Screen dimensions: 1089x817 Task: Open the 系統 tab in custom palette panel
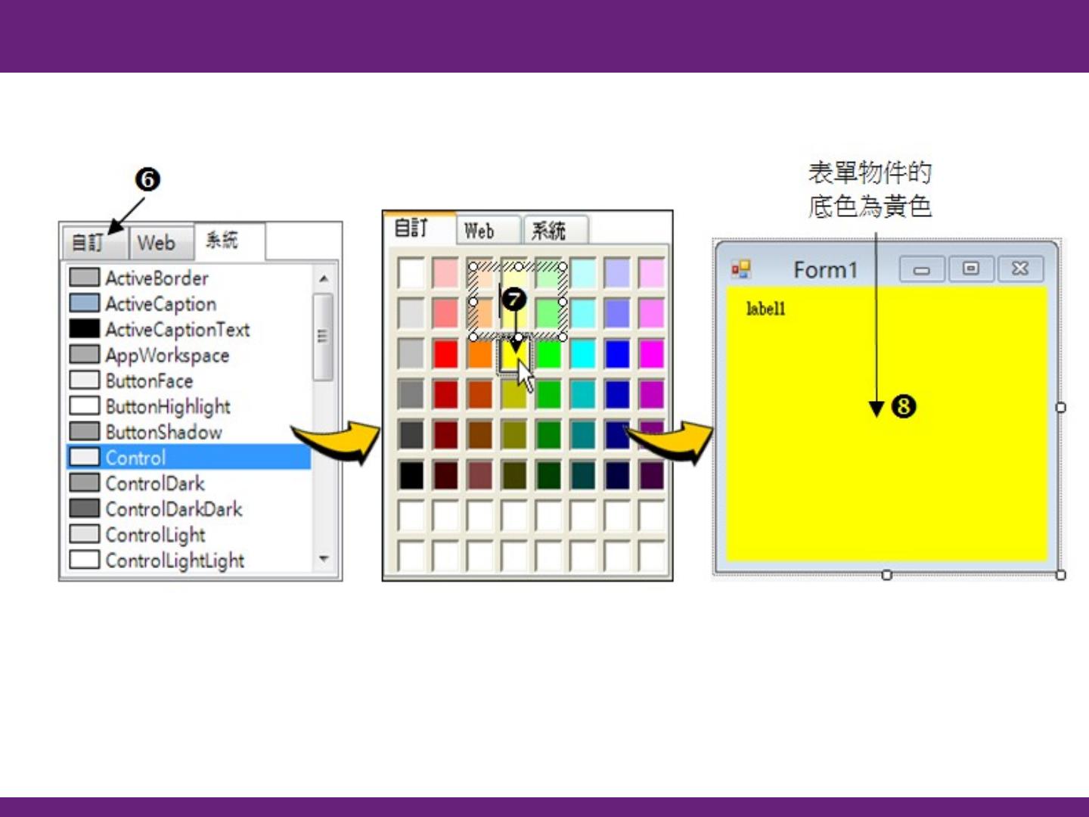tap(548, 231)
